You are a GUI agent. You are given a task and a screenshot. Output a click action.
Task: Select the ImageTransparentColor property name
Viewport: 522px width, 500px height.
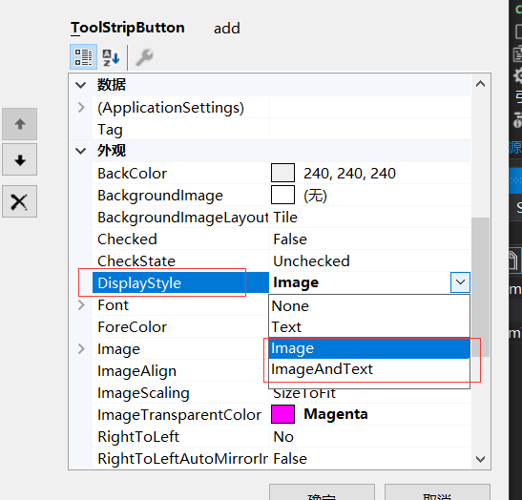click(179, 415)
